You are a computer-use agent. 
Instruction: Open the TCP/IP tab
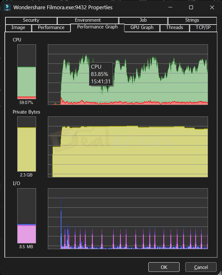[203, 27]
